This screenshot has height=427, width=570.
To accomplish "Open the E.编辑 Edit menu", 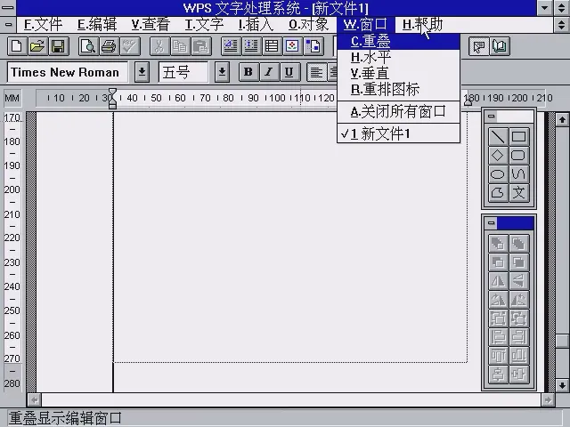I will coord(97,25).
